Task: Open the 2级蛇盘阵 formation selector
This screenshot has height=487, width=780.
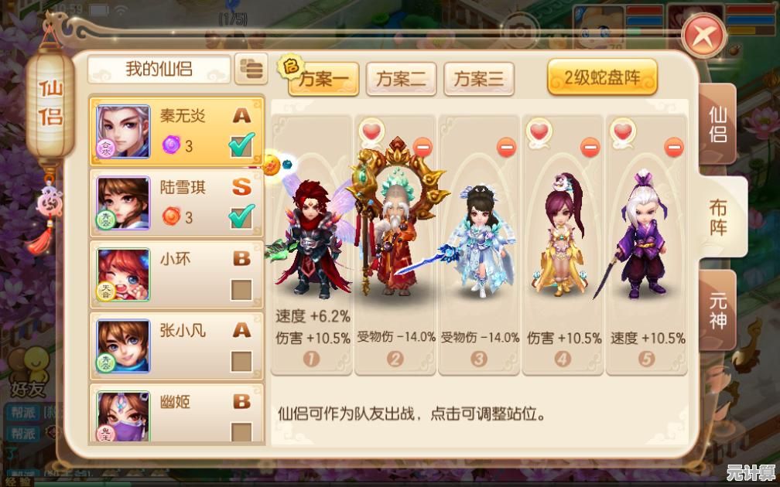Action: click(602, 77)
